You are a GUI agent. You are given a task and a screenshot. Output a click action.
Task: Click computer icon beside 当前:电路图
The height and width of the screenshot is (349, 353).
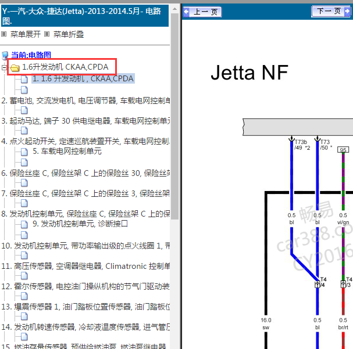pos(5,55)
